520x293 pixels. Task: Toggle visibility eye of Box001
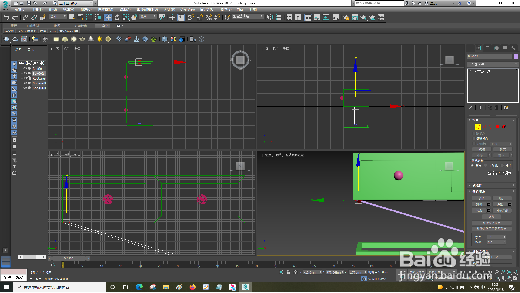tap(25, 69)
